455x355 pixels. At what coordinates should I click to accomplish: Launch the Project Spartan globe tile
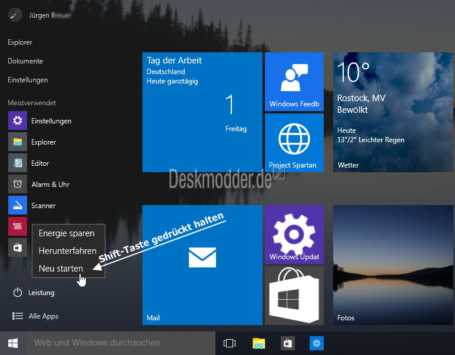[294, 143]
